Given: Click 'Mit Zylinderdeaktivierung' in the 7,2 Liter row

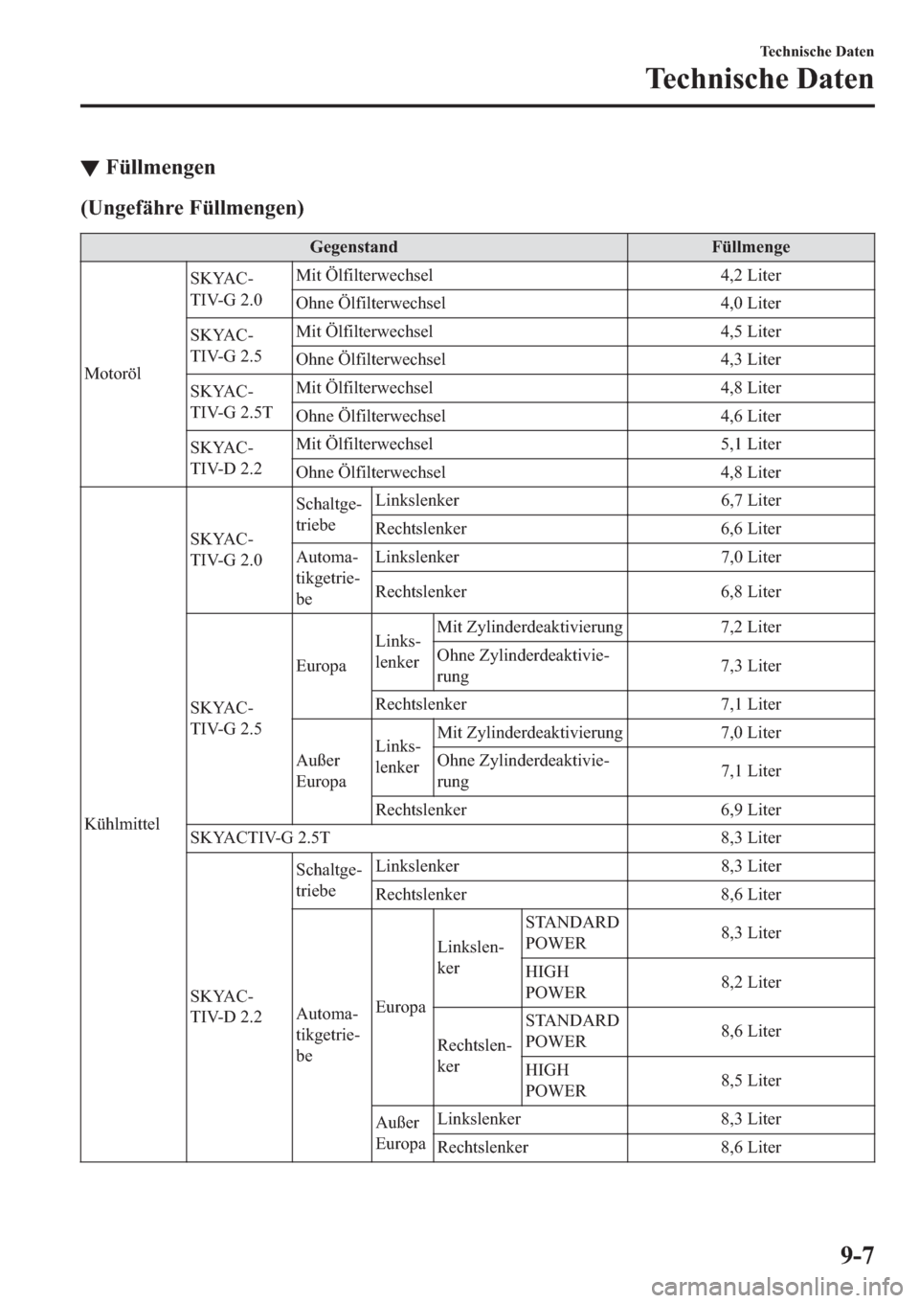Looking at the screenshot, I should [529, 628].
